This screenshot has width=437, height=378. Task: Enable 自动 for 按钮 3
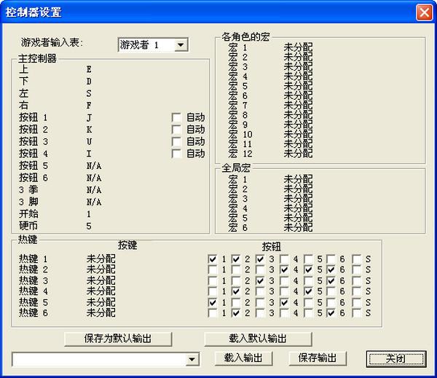(176, 141)
